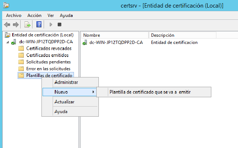Start the service with the play icon
Viewport: 238px width, 148px height.
(x=51, y=24)
